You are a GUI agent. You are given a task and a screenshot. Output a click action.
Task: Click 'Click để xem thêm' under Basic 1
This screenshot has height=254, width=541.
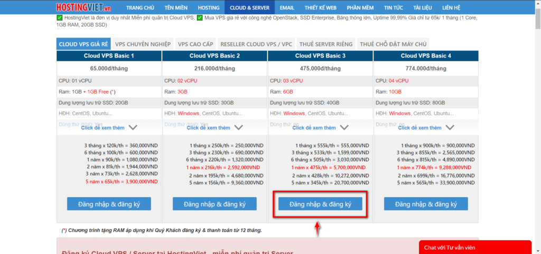pyautogui.click(x=103, y=127)
